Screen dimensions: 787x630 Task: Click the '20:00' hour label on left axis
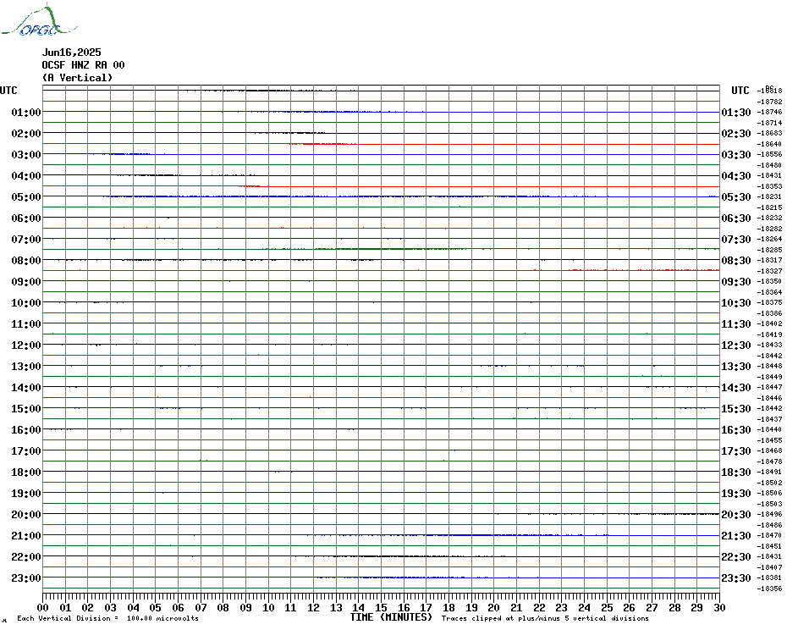coord(26,515)
